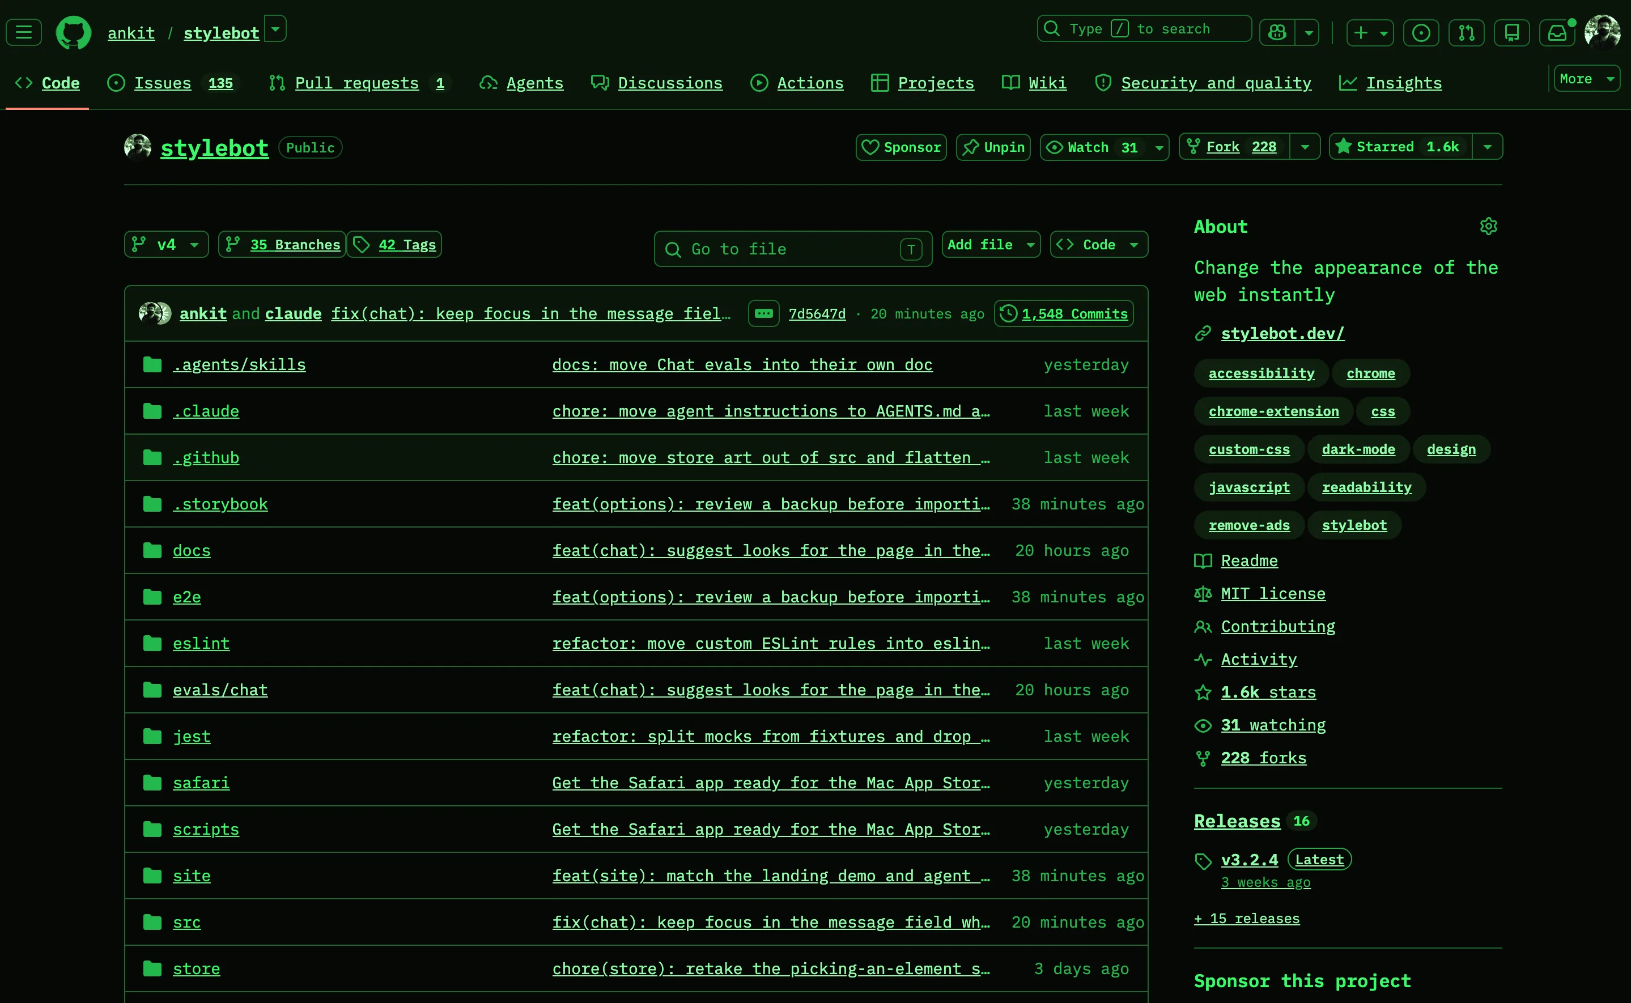Select the dark-mode topic tag
Viewport: 1631px width, 1003px height.
pyautogui.click(x=1358, y=450)
